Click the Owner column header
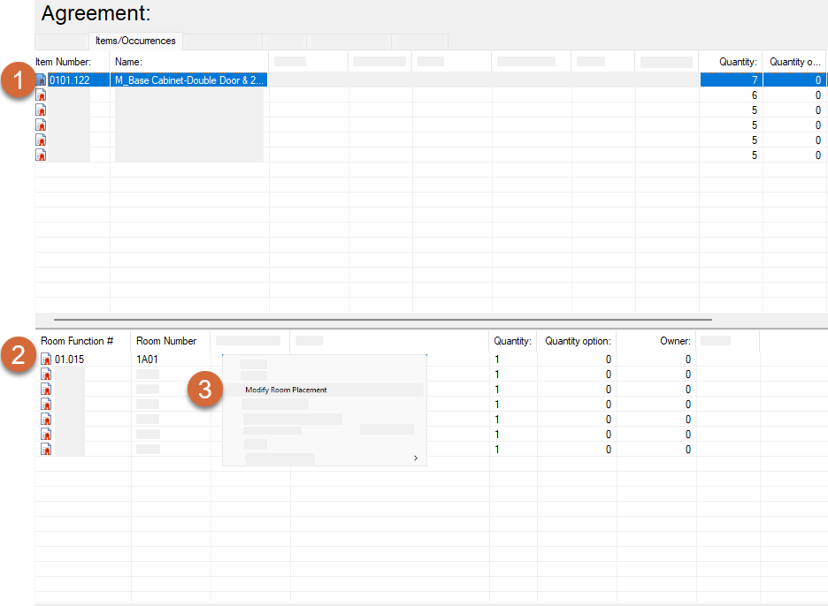The height and width of the screenshot is (606, 828). 675,341
